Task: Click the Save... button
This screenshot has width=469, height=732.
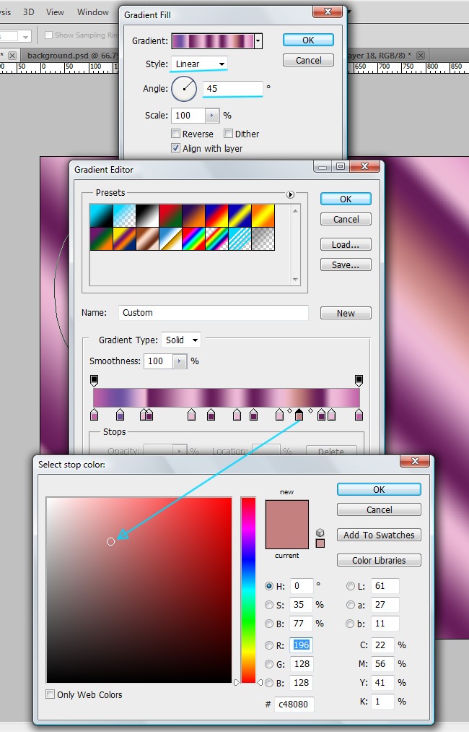Action: [346, 264]
